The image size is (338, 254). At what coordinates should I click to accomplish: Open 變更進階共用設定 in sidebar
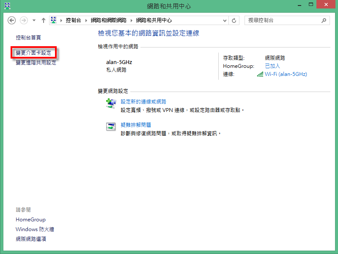(x=36, y=63)
